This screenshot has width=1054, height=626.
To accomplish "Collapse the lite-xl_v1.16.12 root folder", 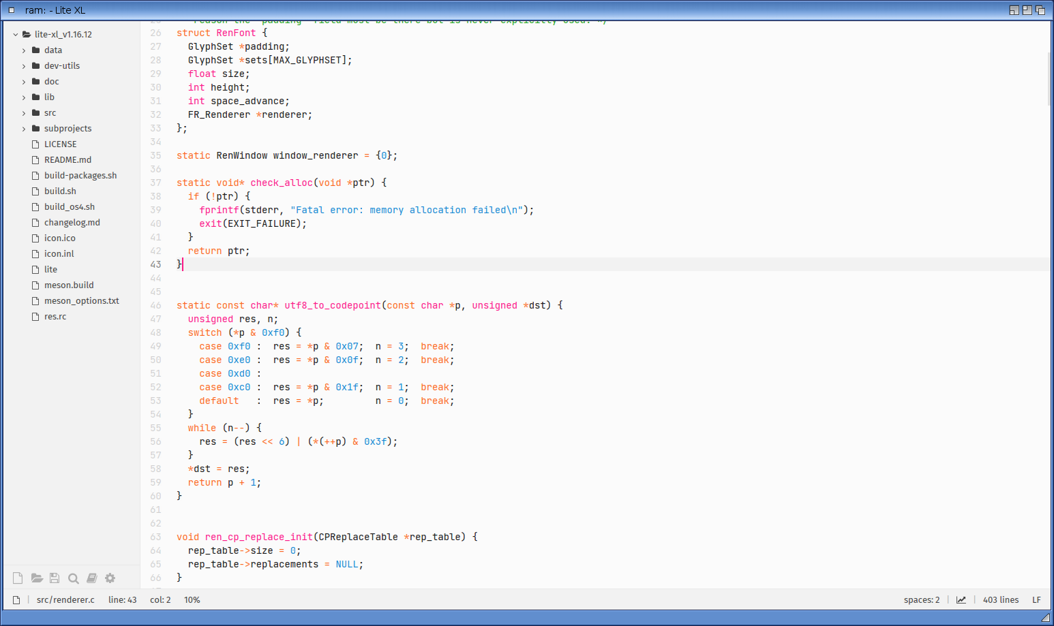I will click(x=16, y=34).
